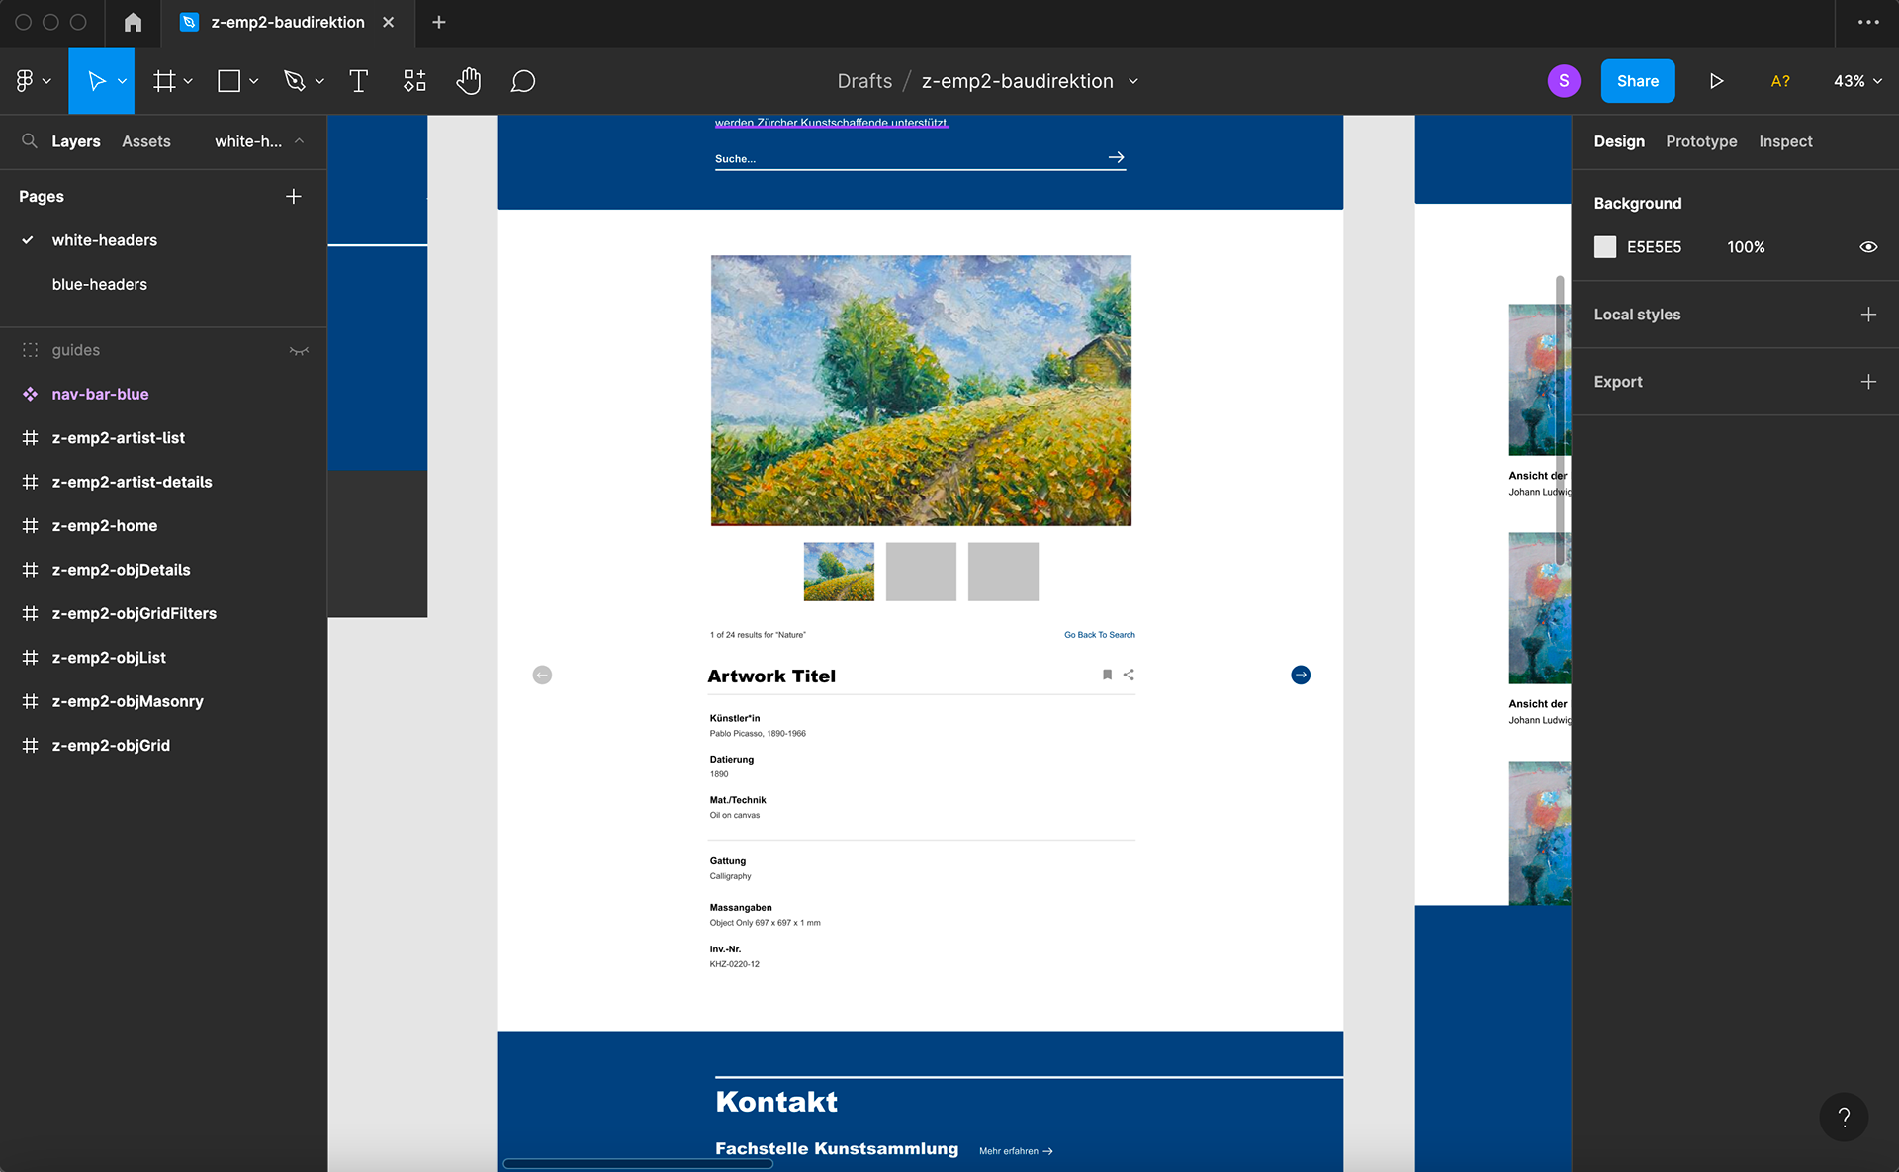Click the Drafts breadcrumb

pos(864,81)
